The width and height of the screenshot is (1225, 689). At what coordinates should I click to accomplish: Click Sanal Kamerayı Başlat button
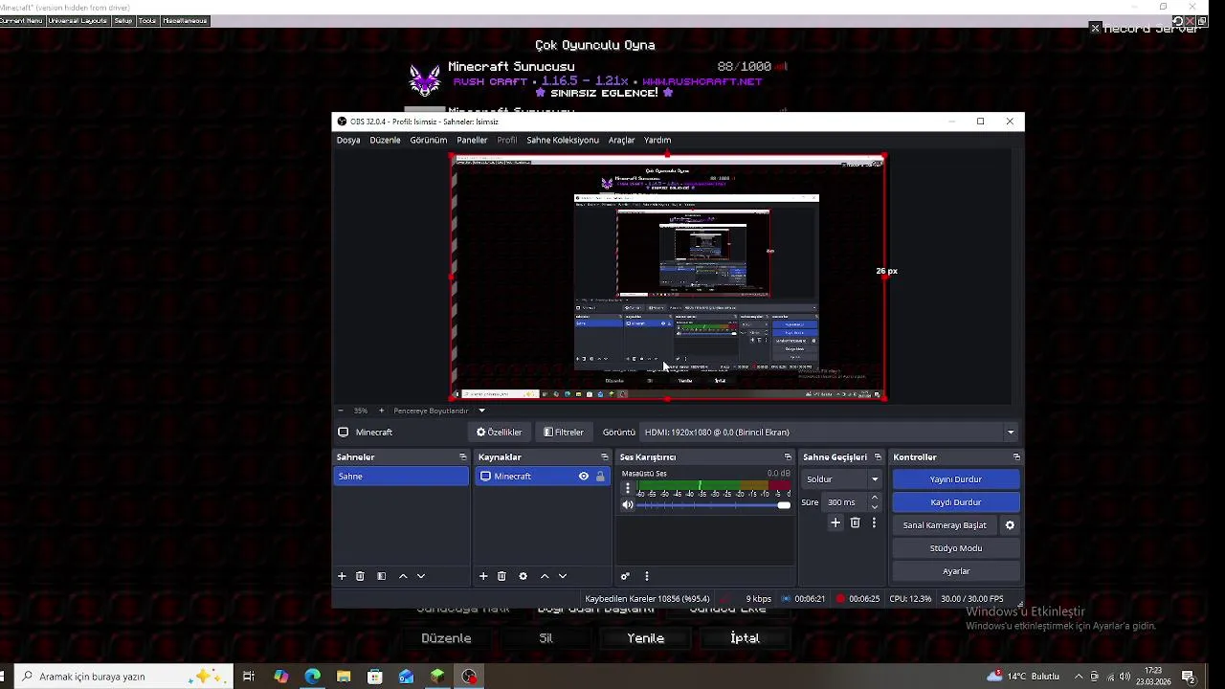pyautogui.click(x=945, y=525)
